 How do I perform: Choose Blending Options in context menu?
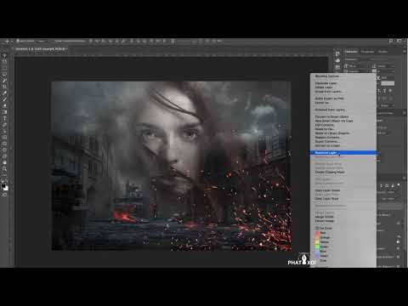coord(327,76)
